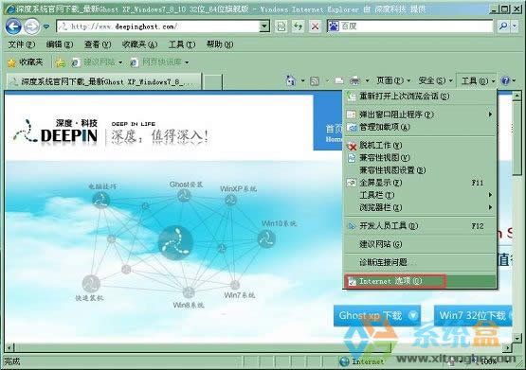Open the 帮助(H) menu

[x=220, y=44]
